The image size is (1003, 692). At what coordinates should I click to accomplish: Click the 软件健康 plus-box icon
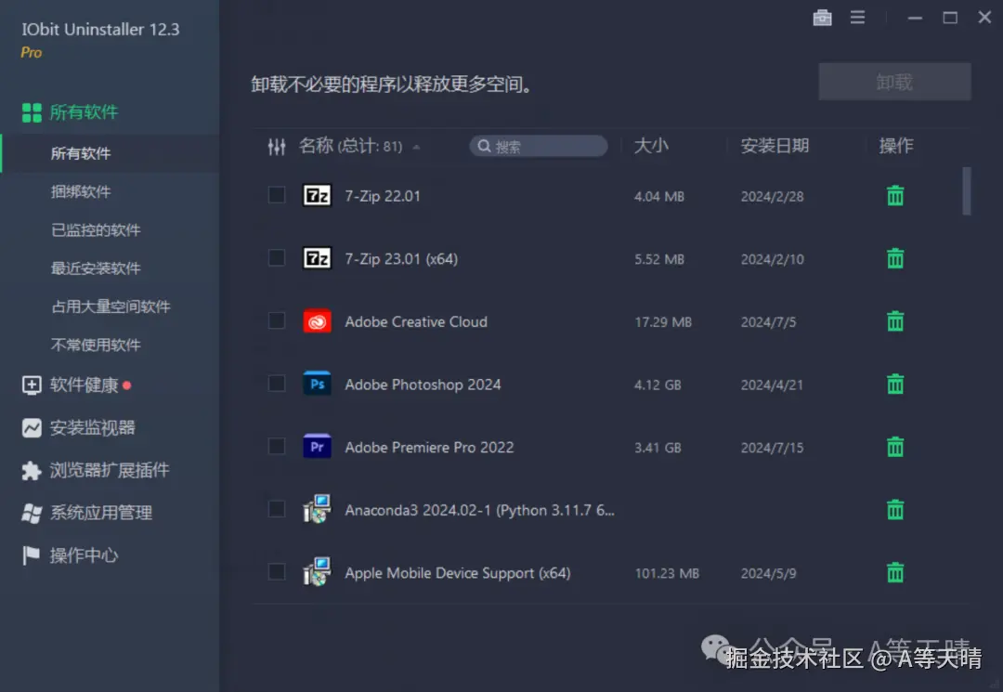click(x=32, y=385)
